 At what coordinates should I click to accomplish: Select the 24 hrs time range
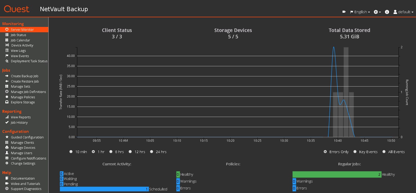pos(152,152)
